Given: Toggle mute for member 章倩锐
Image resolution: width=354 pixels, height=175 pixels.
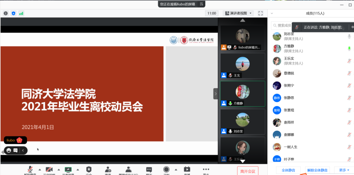Looking at the screenshot, I should pos(349,73).
